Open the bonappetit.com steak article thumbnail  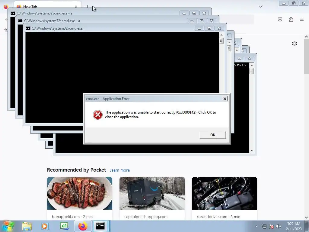coord(80,193)
